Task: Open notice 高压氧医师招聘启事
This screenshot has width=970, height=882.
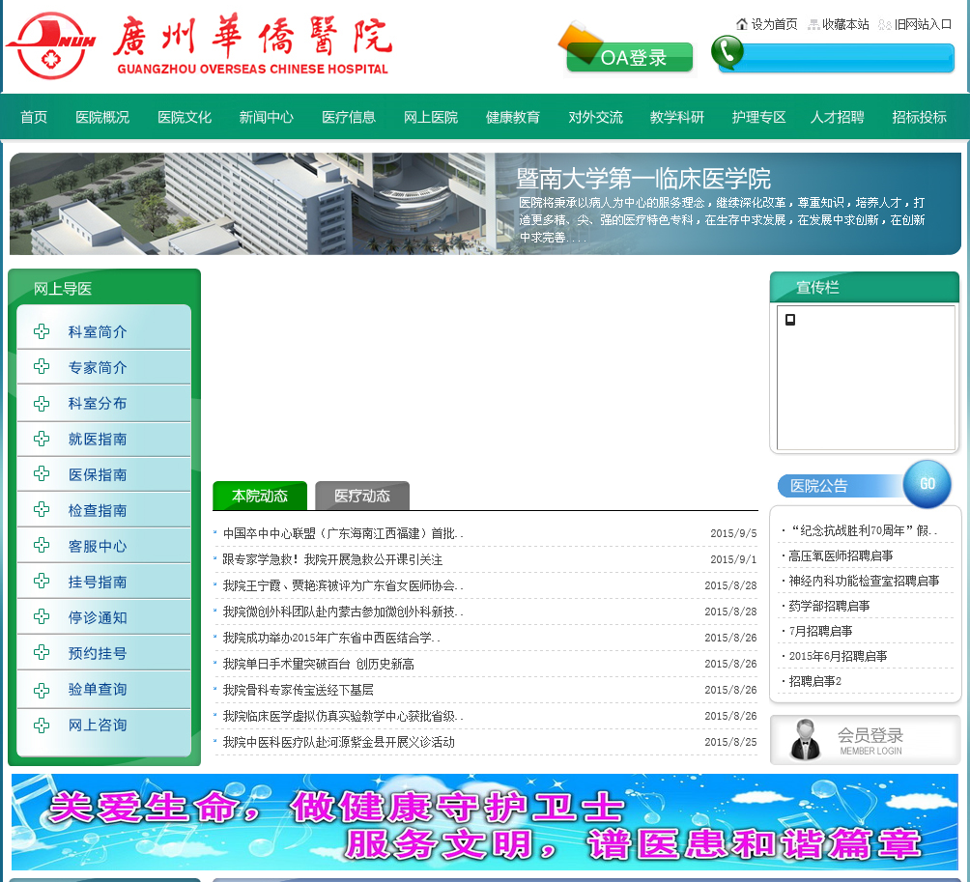Action: (x=841, y=555)
